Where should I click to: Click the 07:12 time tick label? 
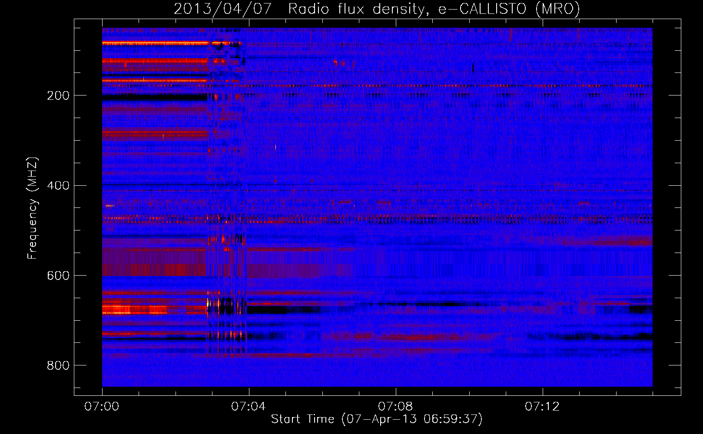click(x=542, y=407)
